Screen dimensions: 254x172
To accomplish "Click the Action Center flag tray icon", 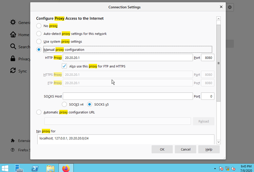I will [221, 169].
